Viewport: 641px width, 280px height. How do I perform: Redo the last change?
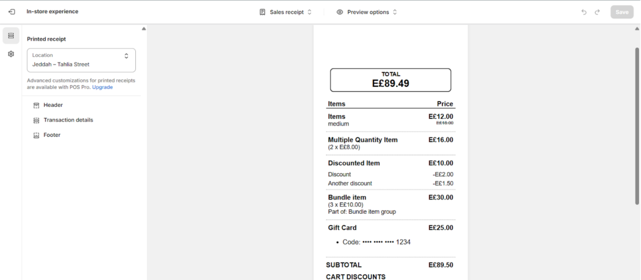(597, 12)
